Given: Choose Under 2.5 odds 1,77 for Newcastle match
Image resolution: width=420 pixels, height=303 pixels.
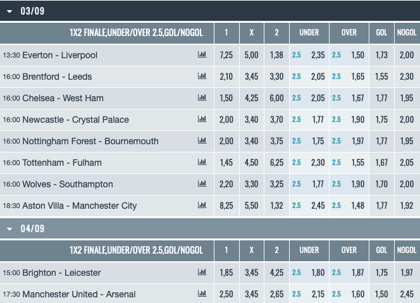Looking at the screenshot, I should click(x=318, y=120).
